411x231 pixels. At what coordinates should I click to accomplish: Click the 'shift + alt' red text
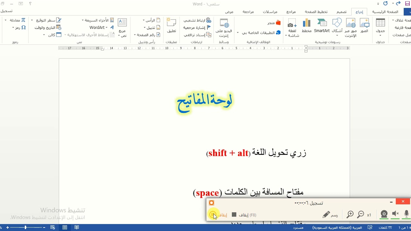pyautogui.click(x=228, y=153)
